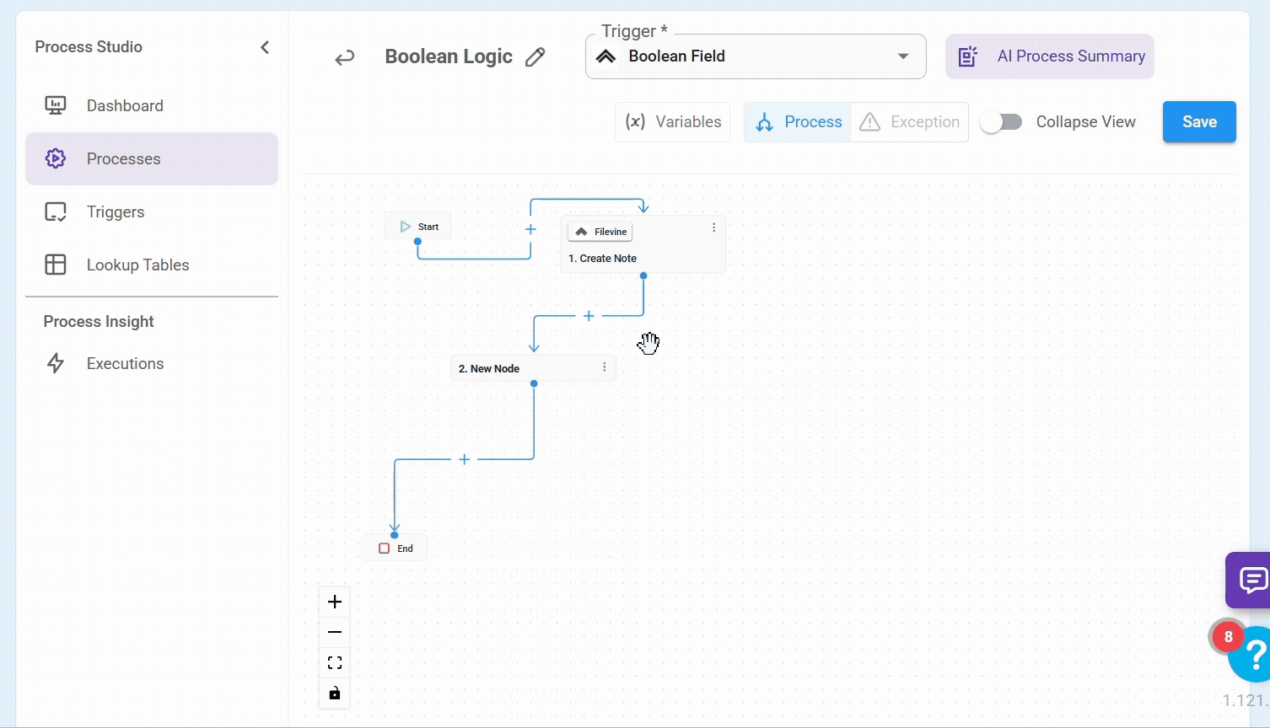Open the chat support widget

point(1252,580)
